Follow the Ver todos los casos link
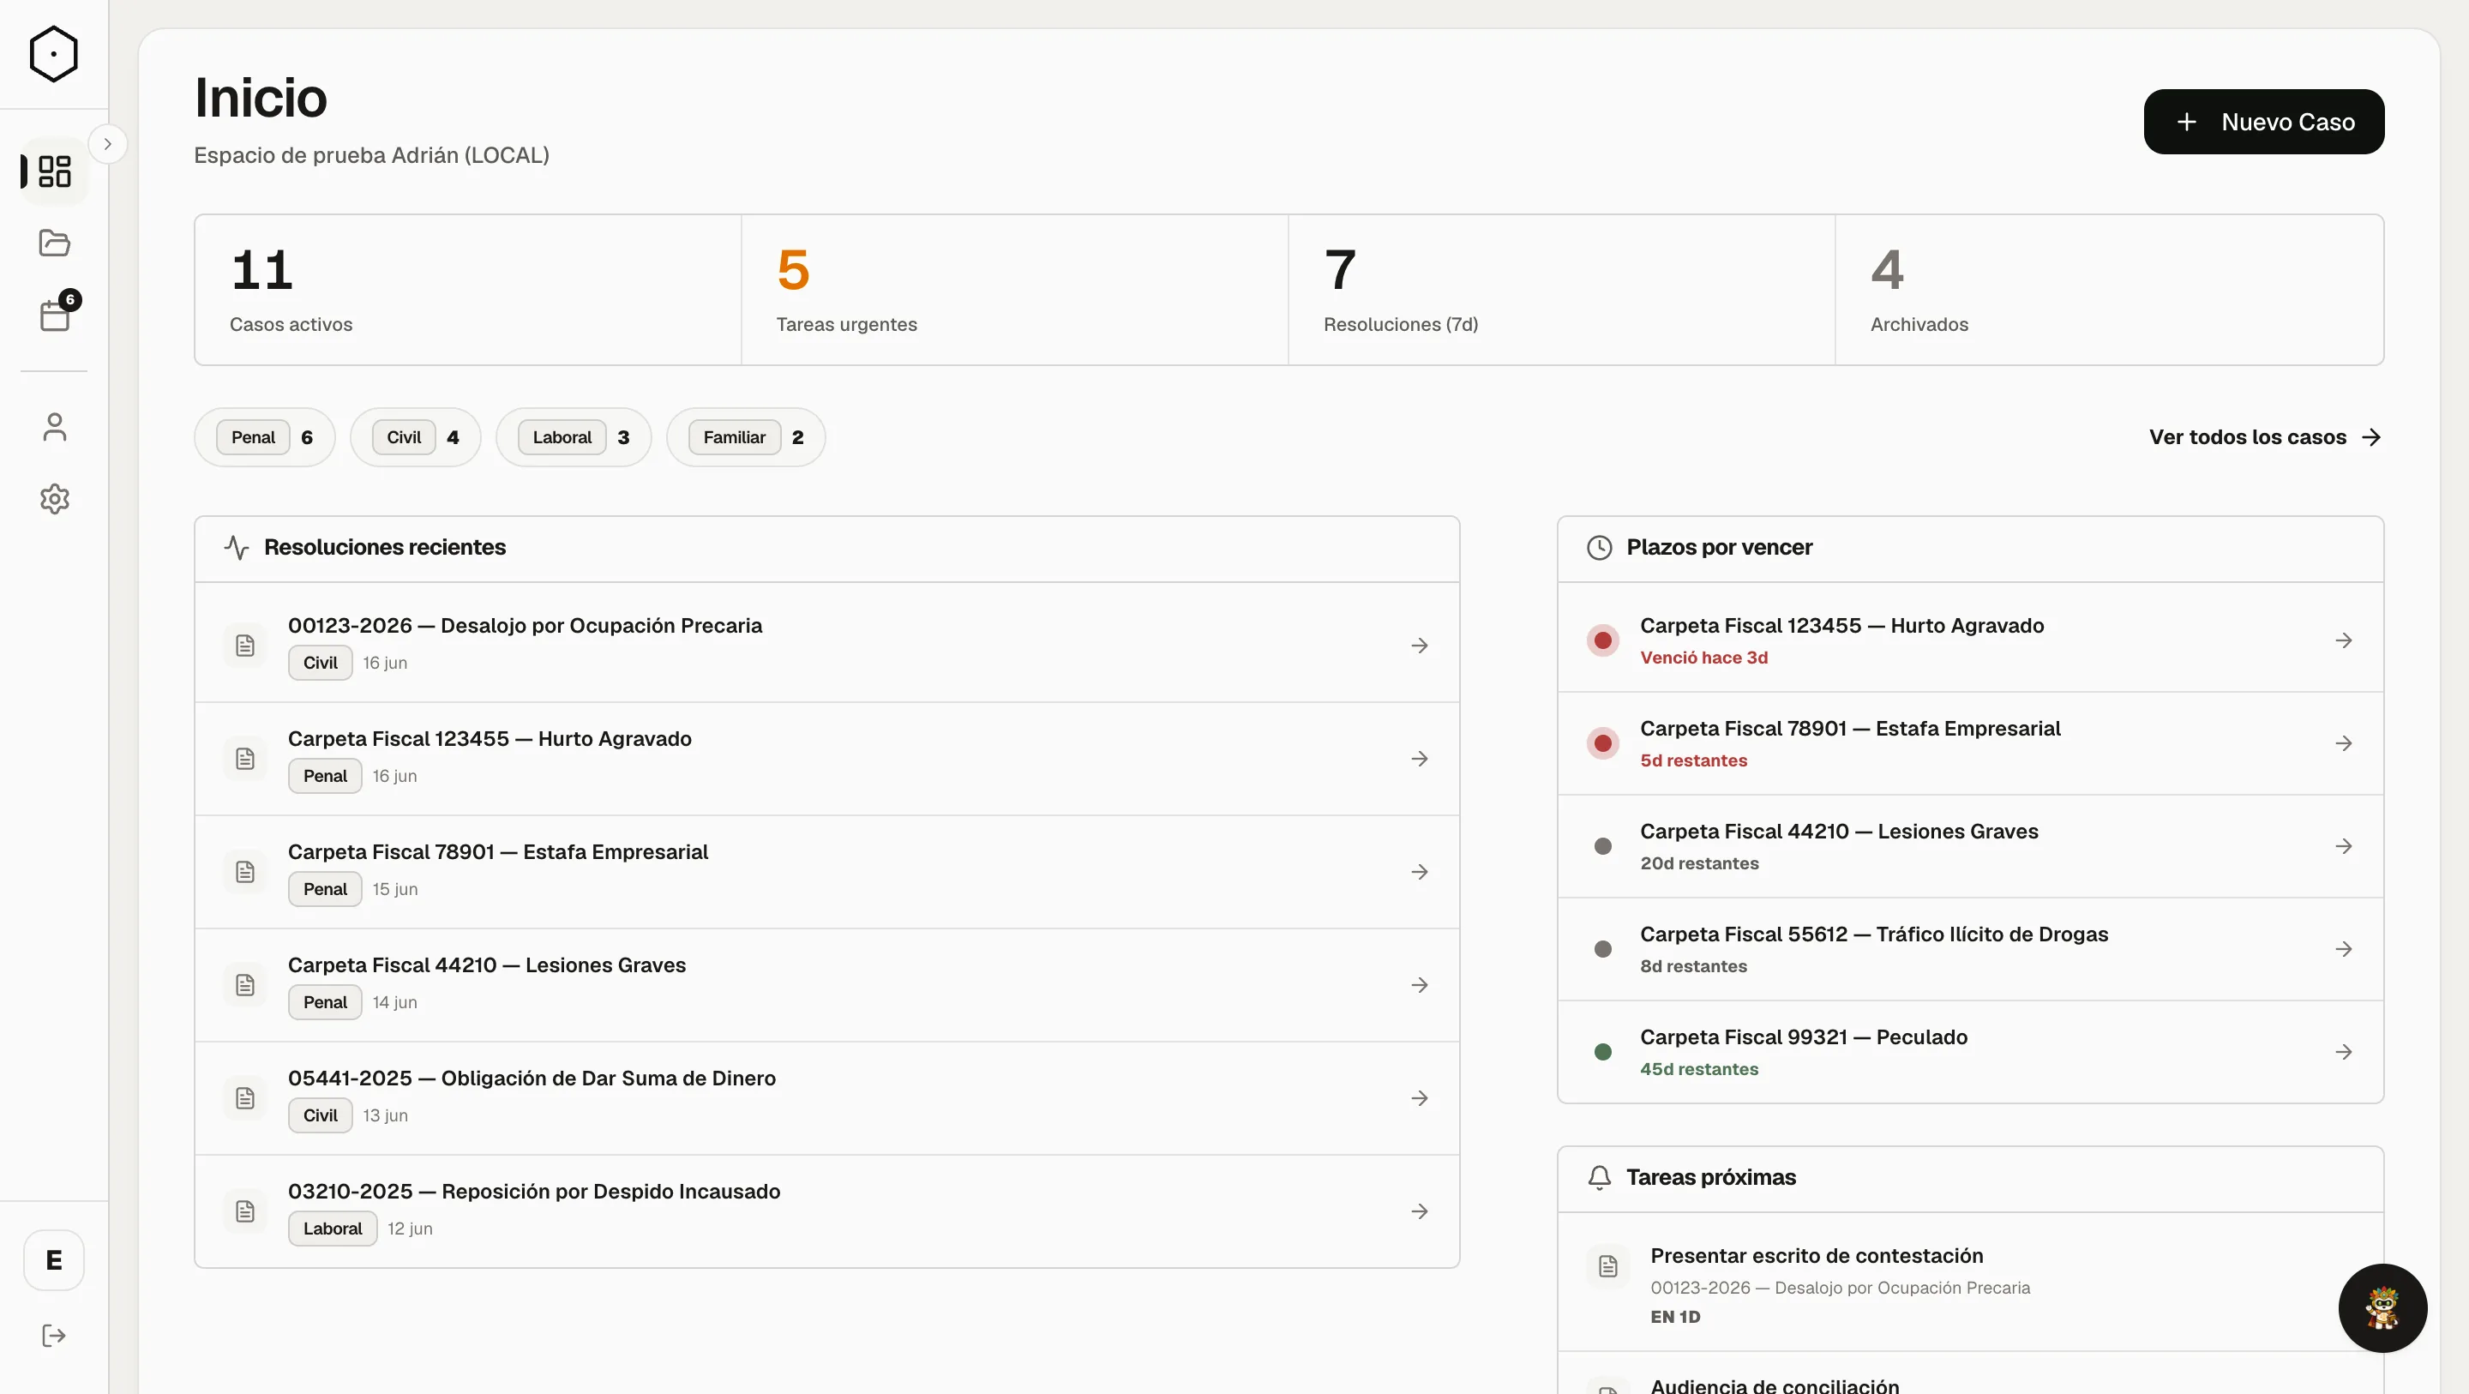This screenshot has width=2469, height=1394. 2264,437
